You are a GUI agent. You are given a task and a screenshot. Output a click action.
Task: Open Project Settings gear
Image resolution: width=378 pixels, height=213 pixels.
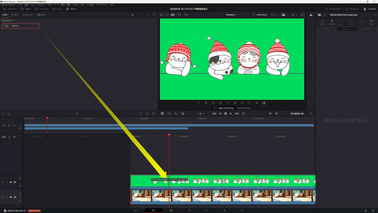click(373, 210)
